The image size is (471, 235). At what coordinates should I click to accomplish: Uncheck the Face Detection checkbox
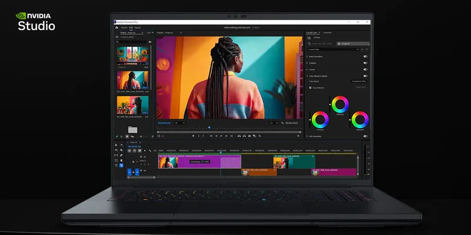tap(311, 88)
